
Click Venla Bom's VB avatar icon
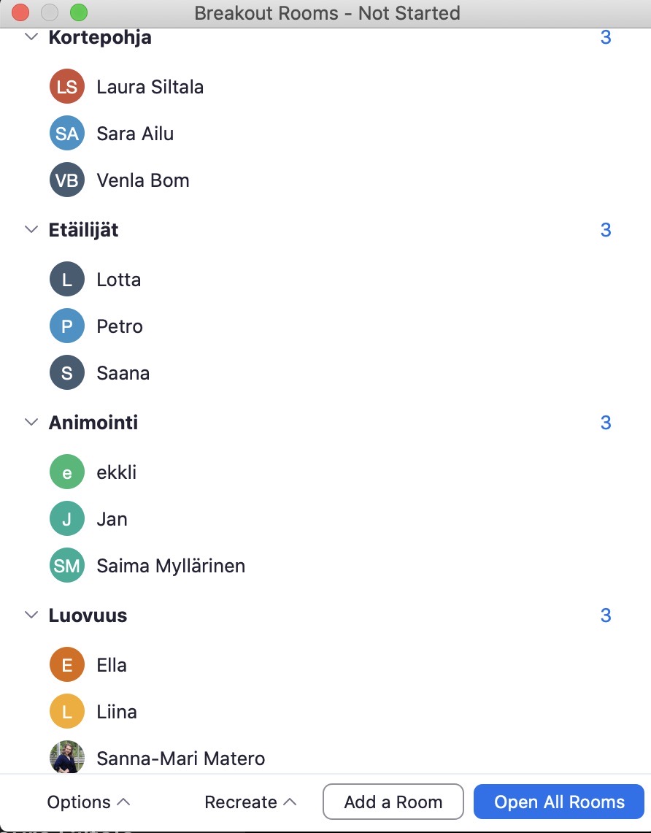(67, 180)
